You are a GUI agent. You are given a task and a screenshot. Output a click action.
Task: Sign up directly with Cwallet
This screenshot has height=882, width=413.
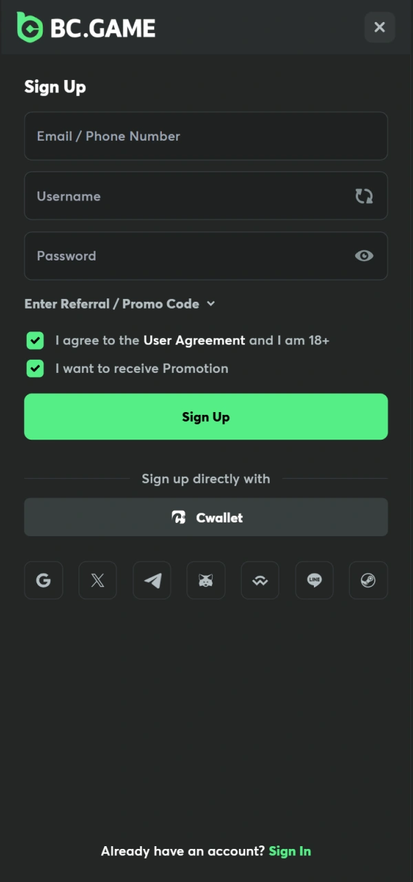click(x=206, y=517)
